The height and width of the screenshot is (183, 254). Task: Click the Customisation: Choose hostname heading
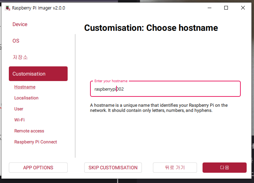(151, 28)
